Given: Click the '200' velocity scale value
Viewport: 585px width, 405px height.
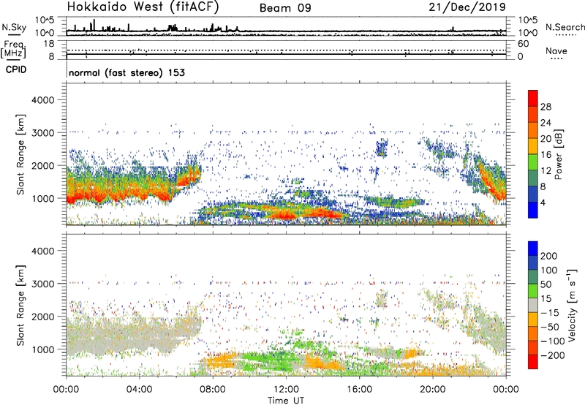Looking at the screenshot, I should coord(549,256).
